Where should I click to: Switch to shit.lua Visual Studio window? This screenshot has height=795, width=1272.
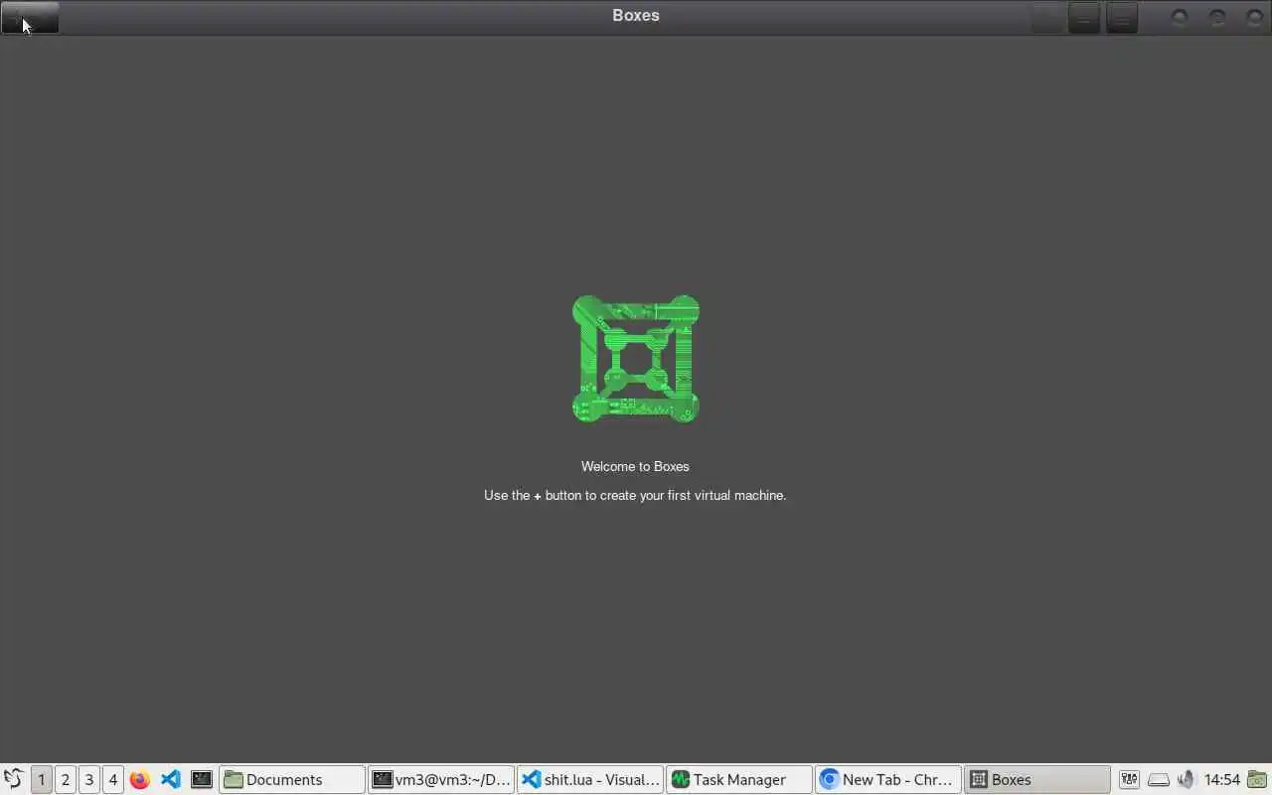point(590,779)
